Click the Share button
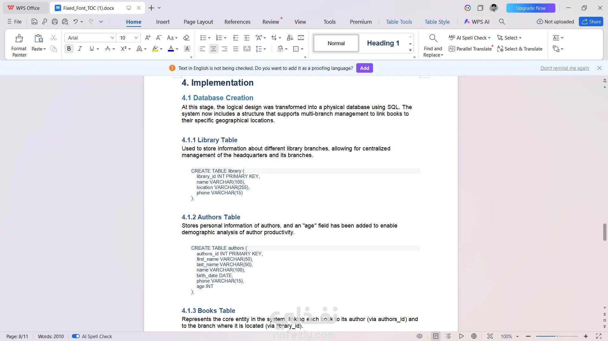This screenshot has height=341, width=608. point(591,21)
